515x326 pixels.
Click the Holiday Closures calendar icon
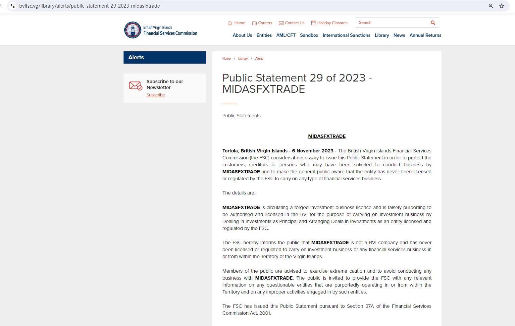313,23
